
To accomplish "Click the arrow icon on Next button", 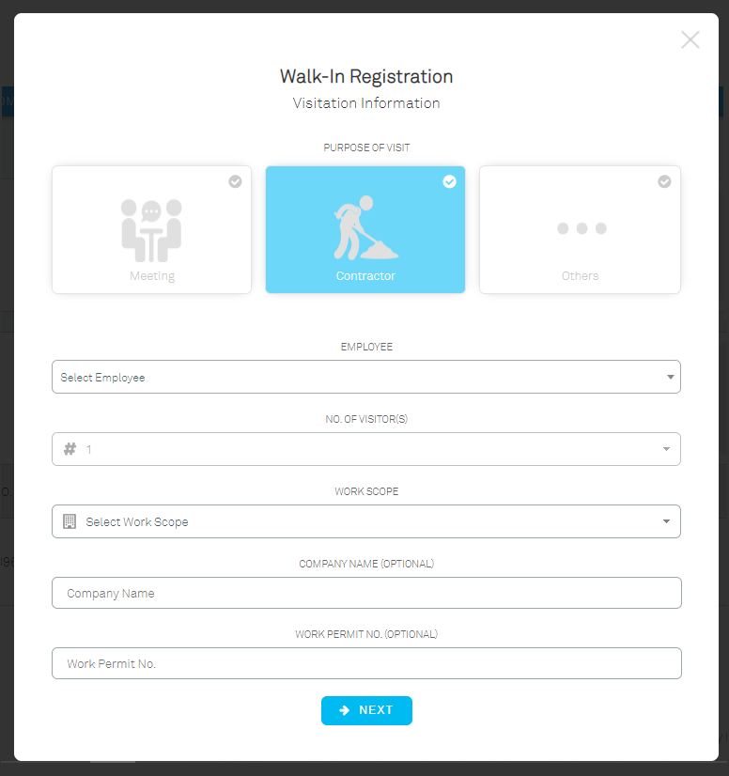I will click(x=345, y=710).
